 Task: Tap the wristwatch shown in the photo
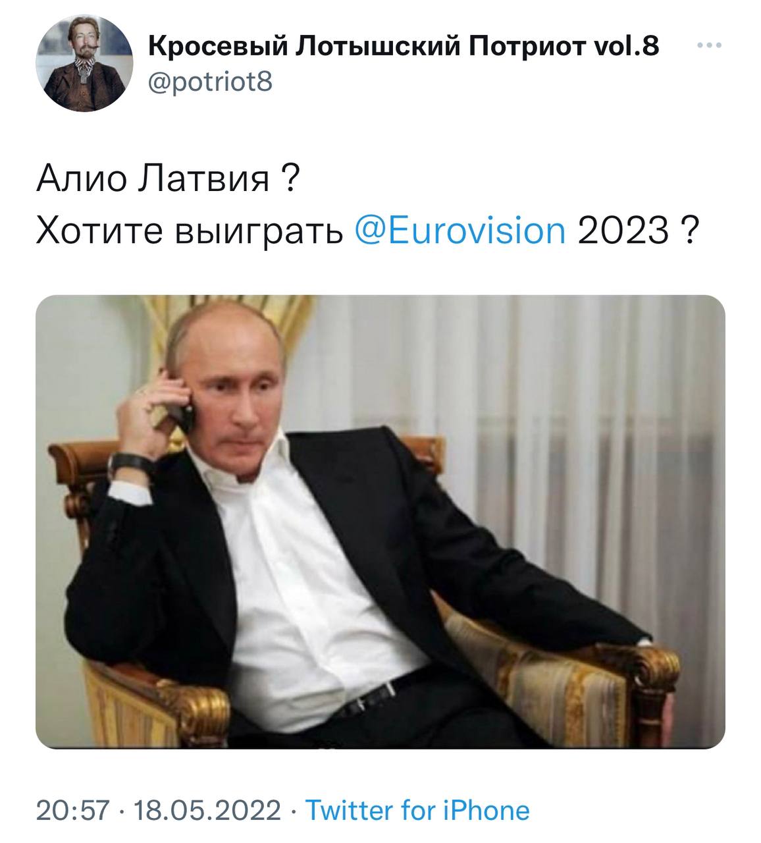pyautogui.click(x=132, y=466)
